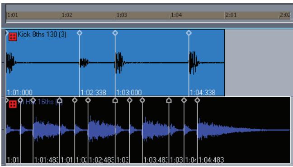Select hi-hat diamond marker above the truncated 1:02 label
Viewport: 293px width, 167px height.
[75, 100]
